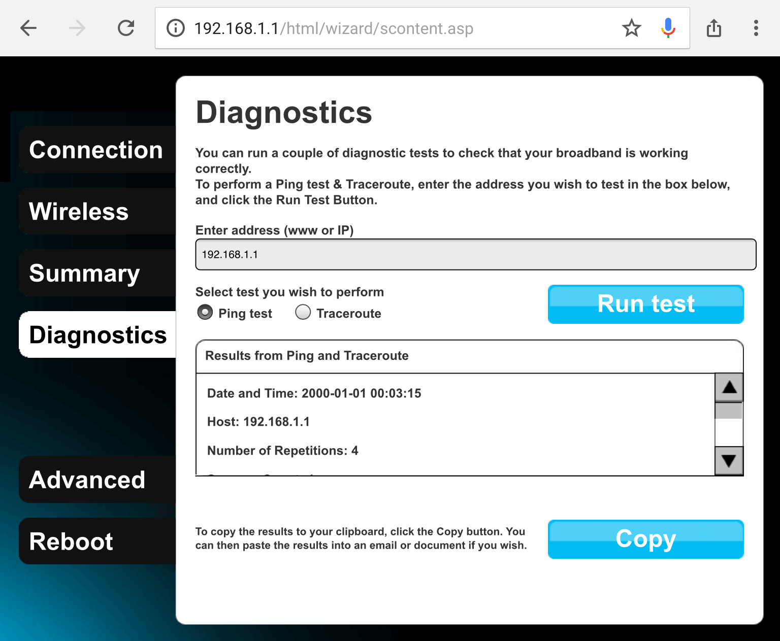
Task: Copy results with the Copy button
Action: coord(646,539)
